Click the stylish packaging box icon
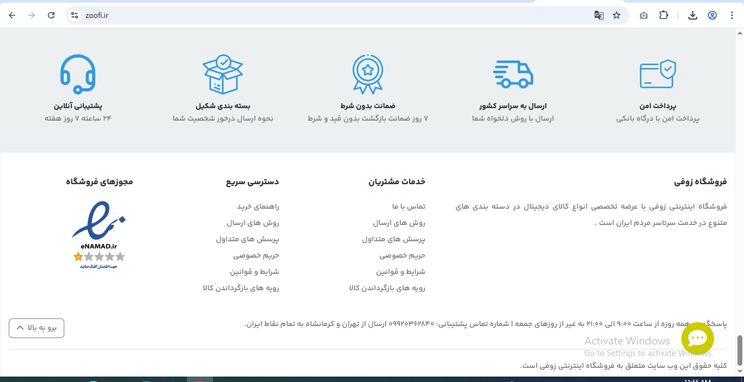744x382 pixels. coord(223,74)
